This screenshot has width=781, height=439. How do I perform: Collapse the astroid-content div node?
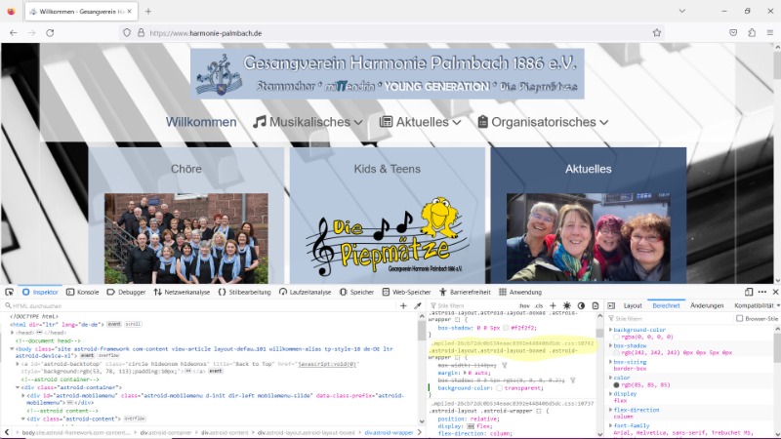click(x=23, y=419)
